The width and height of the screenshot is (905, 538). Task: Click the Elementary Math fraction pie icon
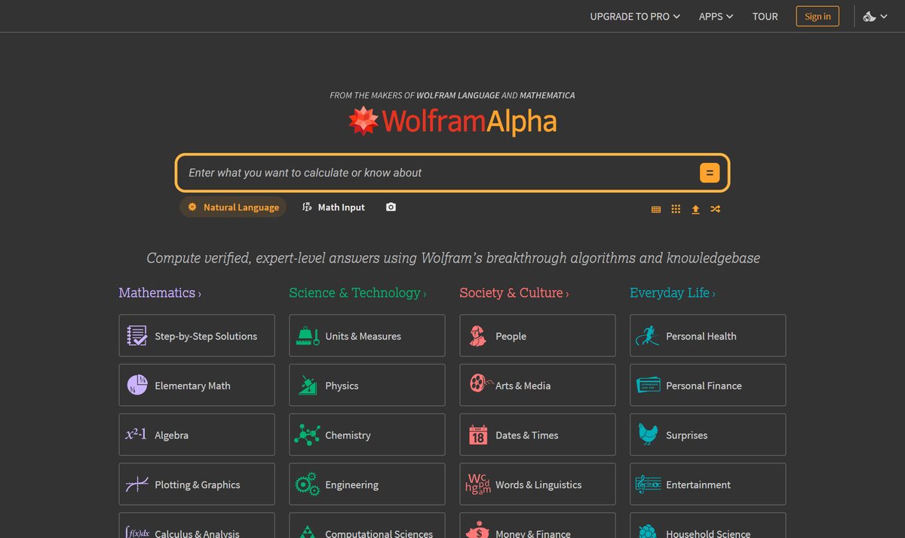click(x=137, y=385)
